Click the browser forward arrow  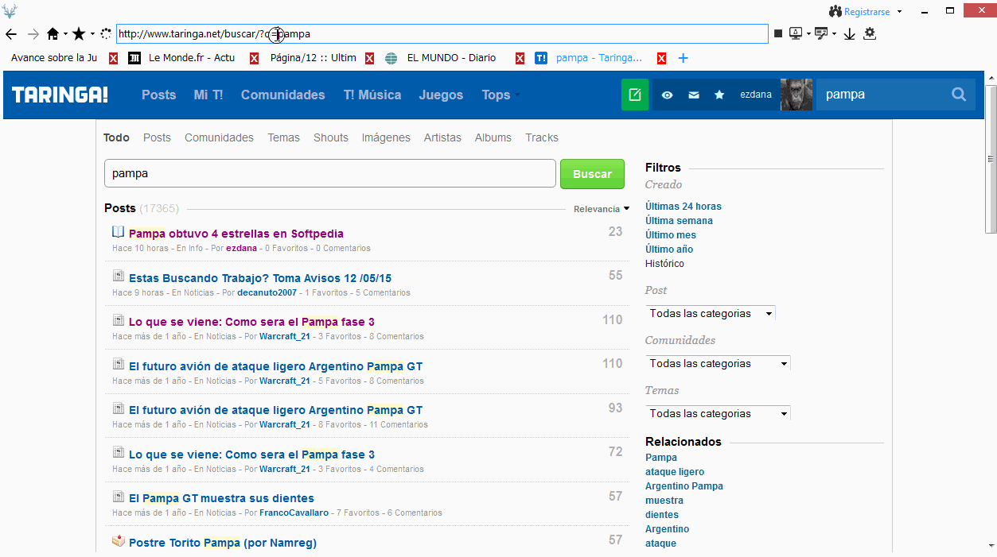pyautogui.click(x=33, y=34)
